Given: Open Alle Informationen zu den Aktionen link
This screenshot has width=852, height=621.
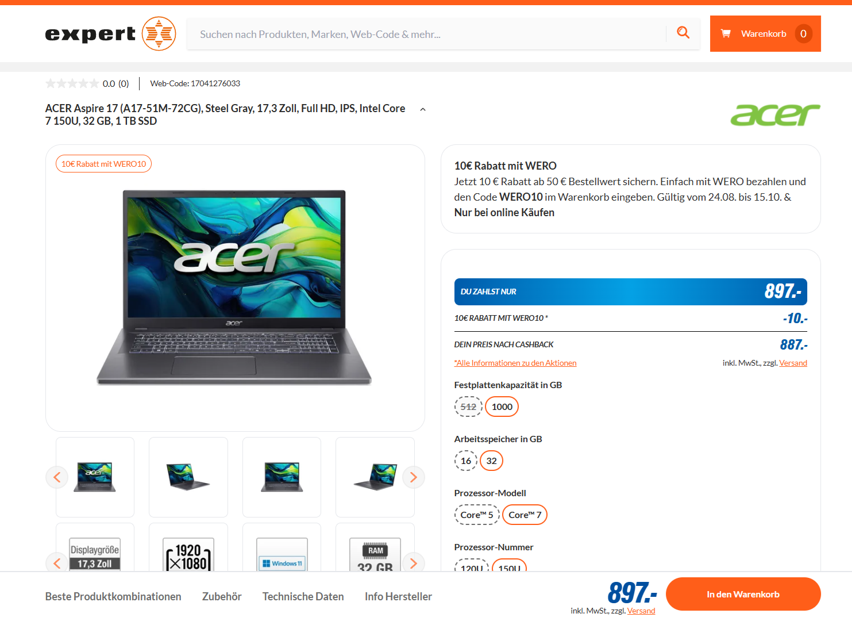Looking at the screenshot, I should click(515, 363).
